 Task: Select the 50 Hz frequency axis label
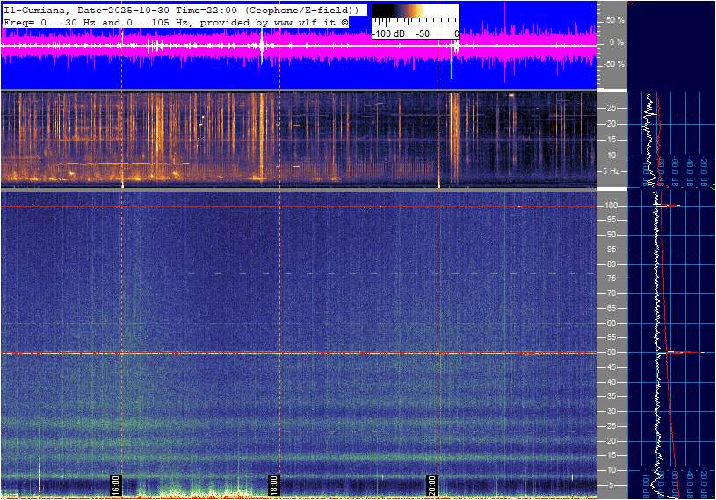coord(611,352)
